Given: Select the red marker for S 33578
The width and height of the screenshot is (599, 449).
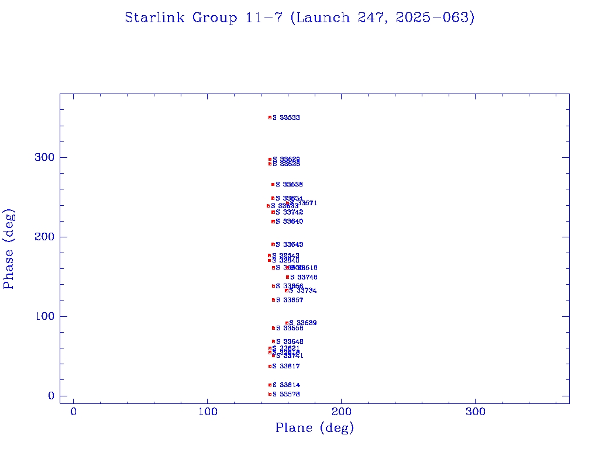Looking at the screenshot, I should (270, 395).
